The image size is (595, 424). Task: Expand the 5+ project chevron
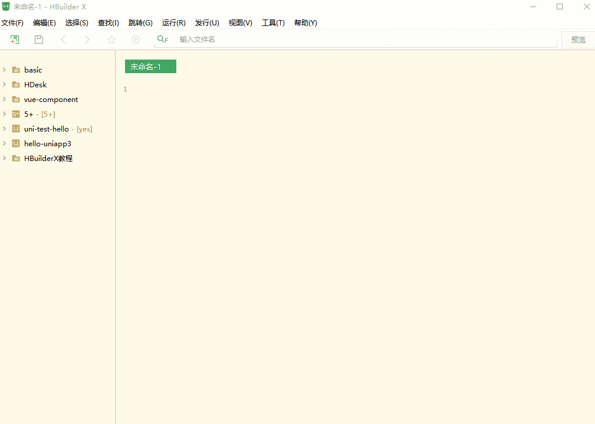(x=5, y=114)
